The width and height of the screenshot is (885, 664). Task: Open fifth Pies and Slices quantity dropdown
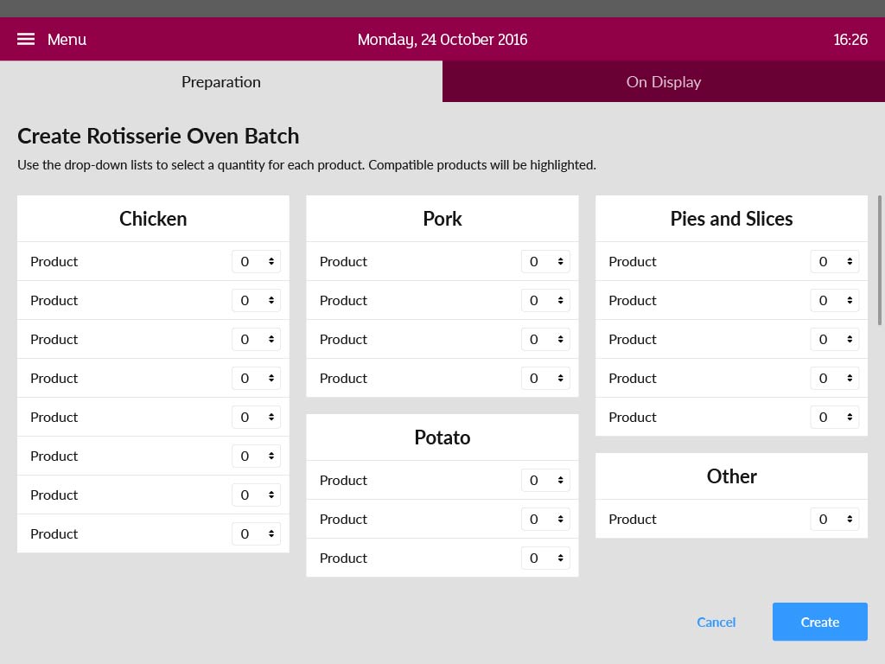[x=834, y=417]
